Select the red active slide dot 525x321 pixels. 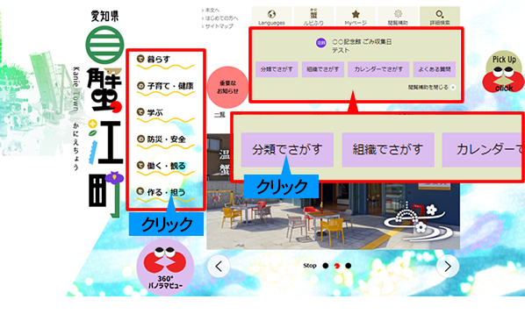click(x=337, y=266)
